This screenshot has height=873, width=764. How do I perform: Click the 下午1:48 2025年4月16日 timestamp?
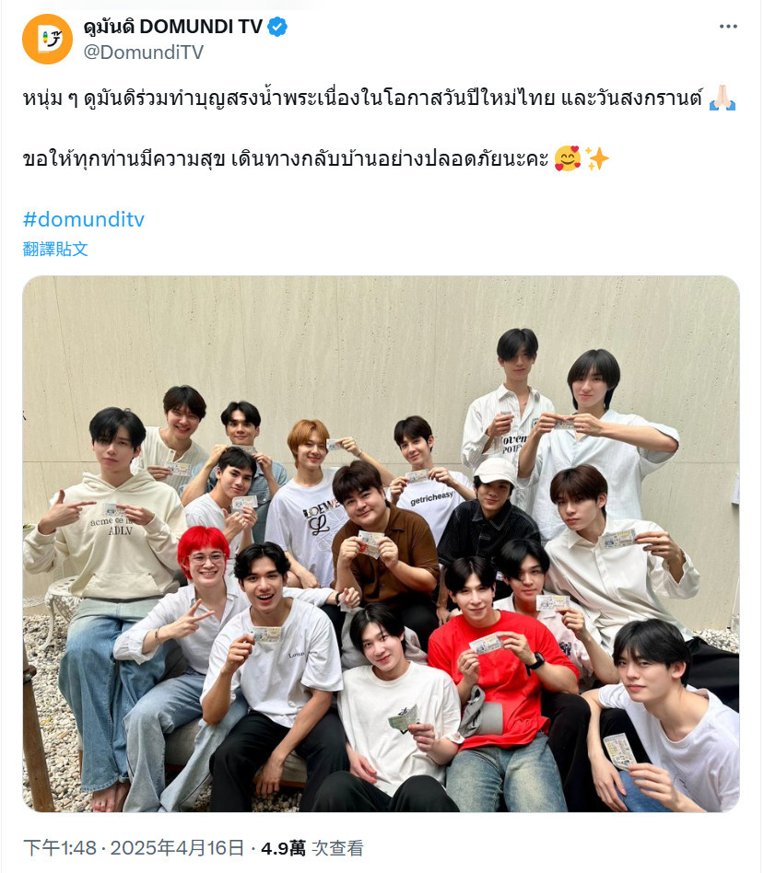pos(134,848)
